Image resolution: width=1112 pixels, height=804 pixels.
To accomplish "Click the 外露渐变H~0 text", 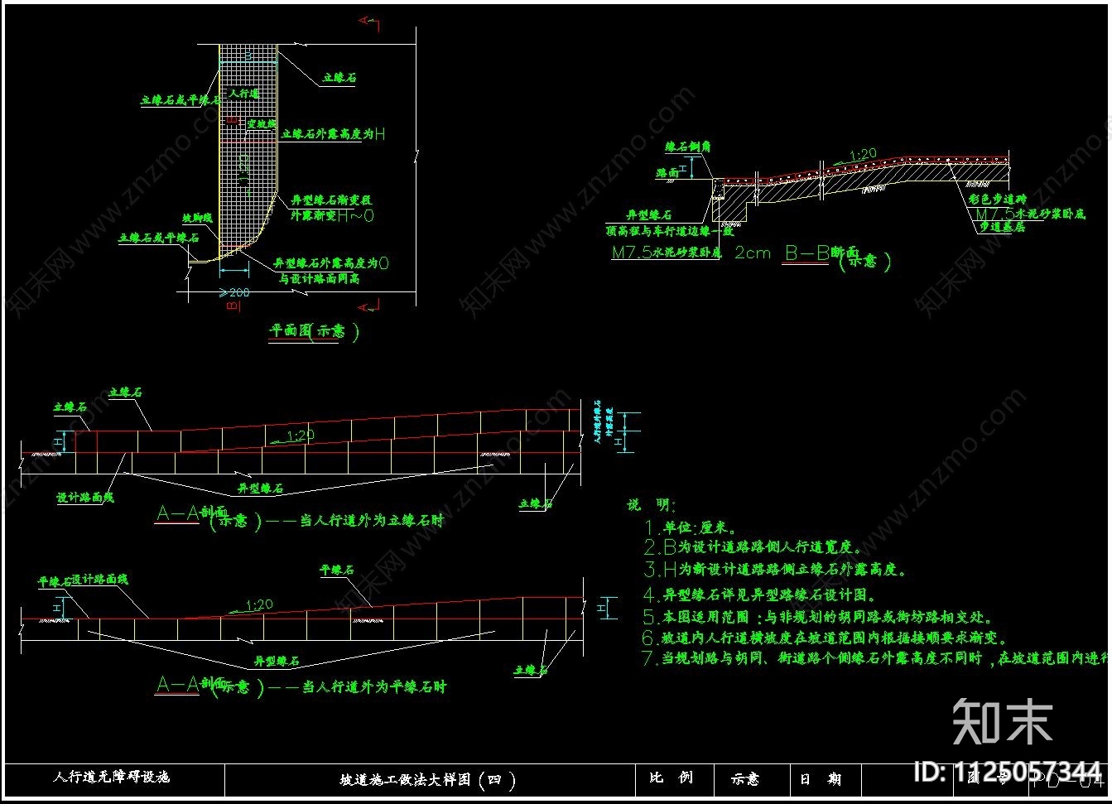I will [332, 215].
